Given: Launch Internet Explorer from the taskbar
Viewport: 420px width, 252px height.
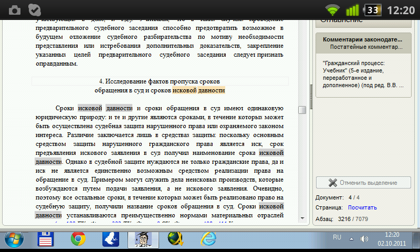Looking at the screenshot, I should pos(207,240).
